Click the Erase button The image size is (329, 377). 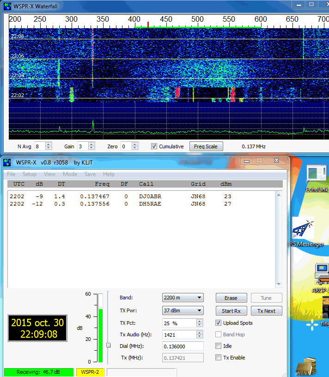(231, 298)
